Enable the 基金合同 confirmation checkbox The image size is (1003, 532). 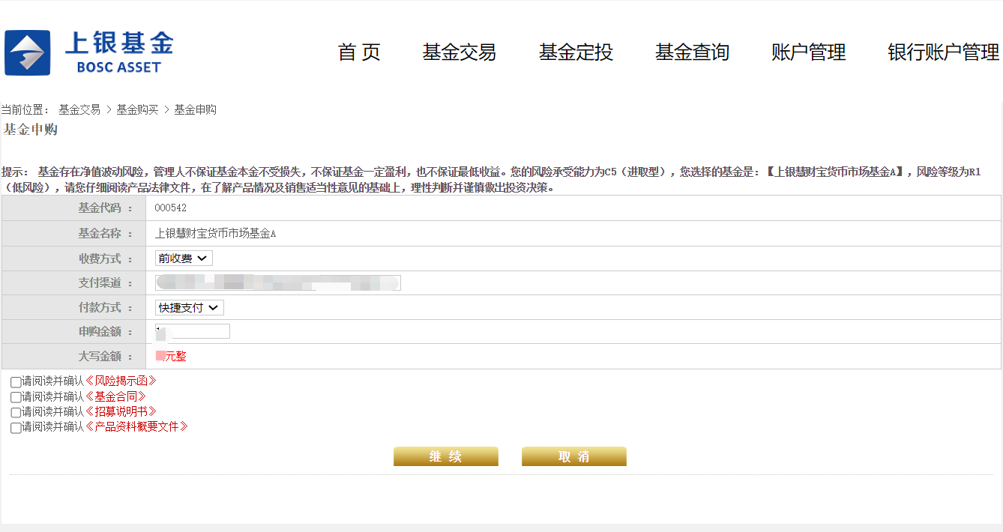point(14,397)
